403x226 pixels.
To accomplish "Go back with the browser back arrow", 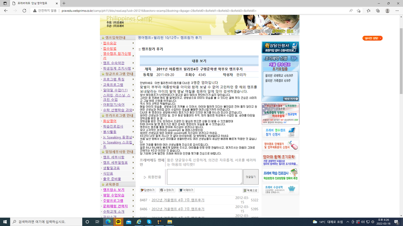I will pyautogui.click(x=6, y=11).
